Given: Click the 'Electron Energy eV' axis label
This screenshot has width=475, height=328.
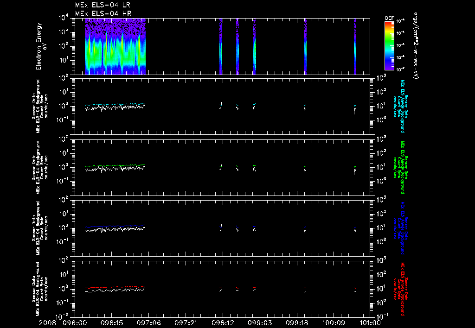Looking at the screenshot, I should click(x=41, y=46).
